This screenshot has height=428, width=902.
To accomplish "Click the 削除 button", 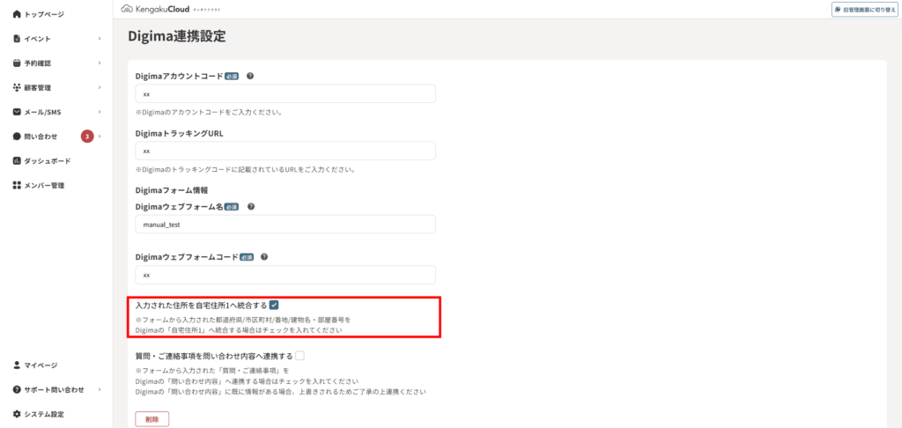I will tap(152, 419).
